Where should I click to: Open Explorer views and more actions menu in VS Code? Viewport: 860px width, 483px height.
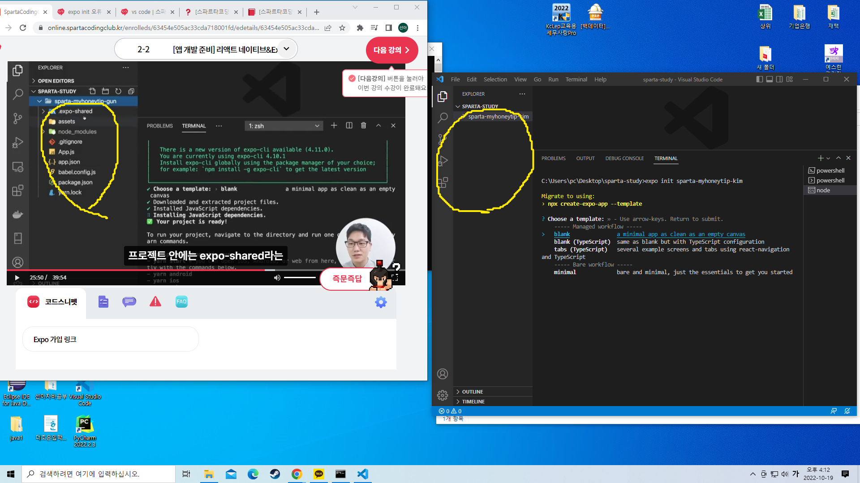[x=522, y=94]
